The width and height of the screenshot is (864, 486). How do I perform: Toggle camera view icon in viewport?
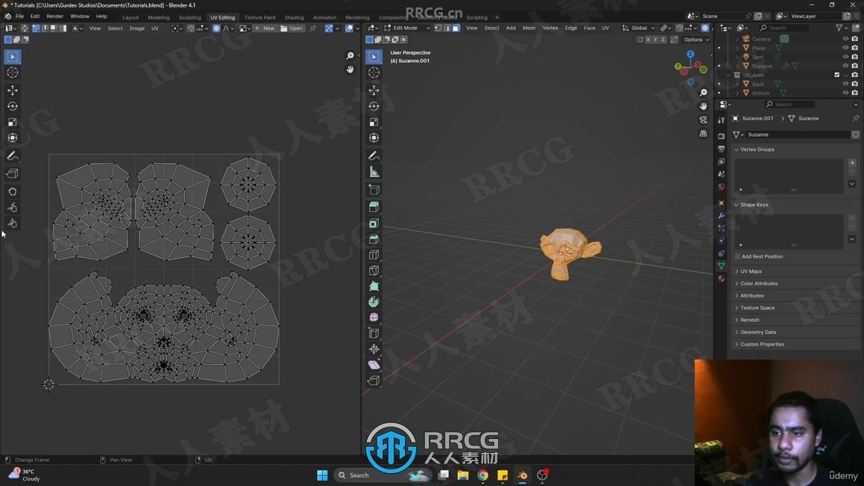point(703,119)
